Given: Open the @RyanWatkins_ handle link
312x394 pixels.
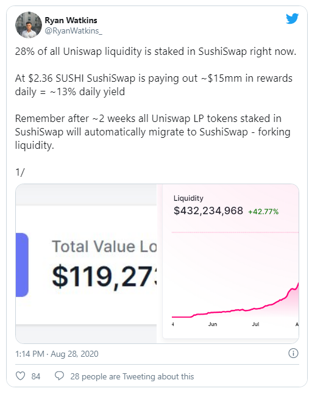Looking at the screenshot, I should tap(73, 30).
